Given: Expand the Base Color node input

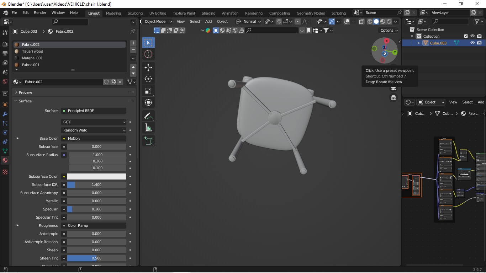Looking at the screenshot, I should (x=17, y=138).
